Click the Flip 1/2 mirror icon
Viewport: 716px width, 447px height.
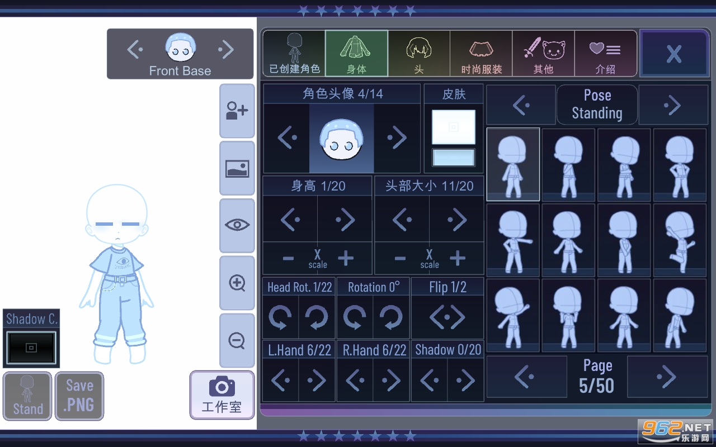447,317
